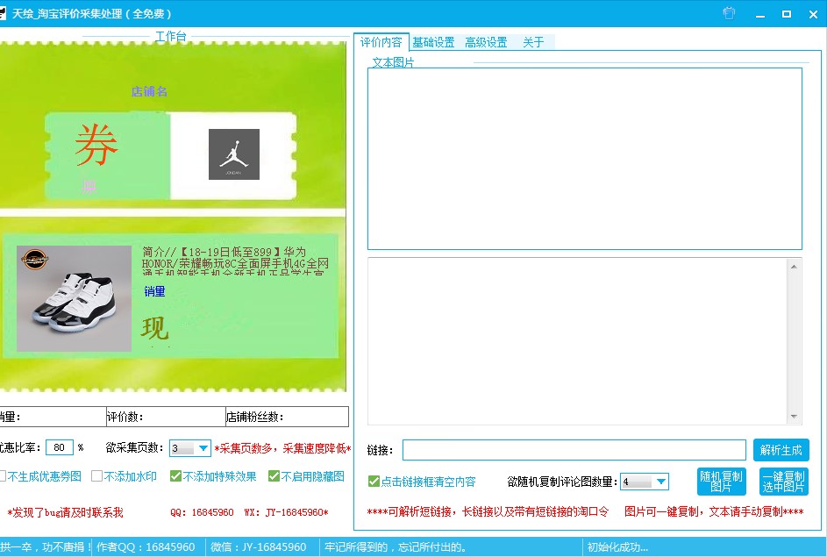Click the red 券 character on coupon

[96, 145]
